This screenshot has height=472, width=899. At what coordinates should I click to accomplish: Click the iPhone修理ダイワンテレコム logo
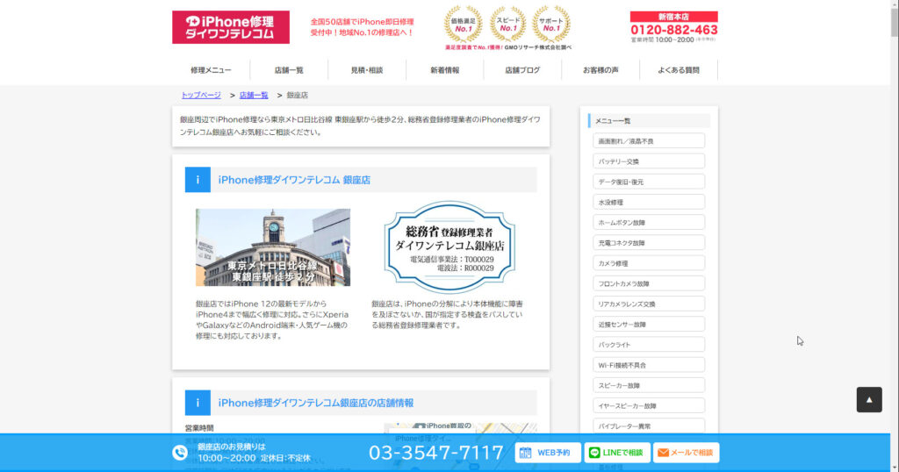[231, 27]
